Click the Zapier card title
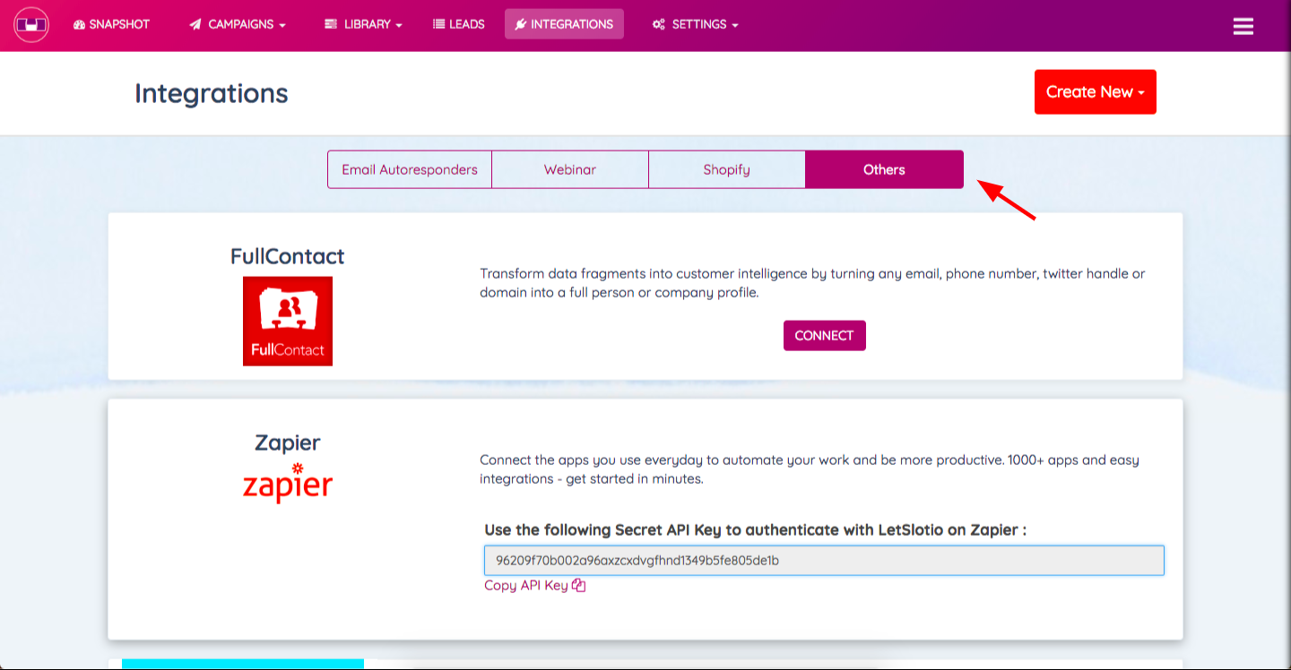 click(x=288, y=442)
